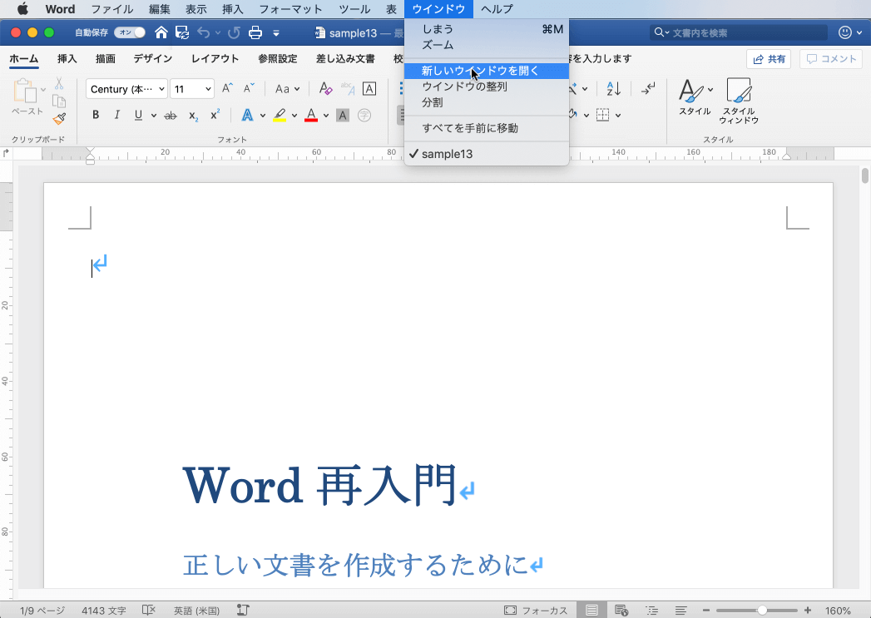Undo the last action
This screenshot has width=871, height=618.
click(x=203, y=32)
